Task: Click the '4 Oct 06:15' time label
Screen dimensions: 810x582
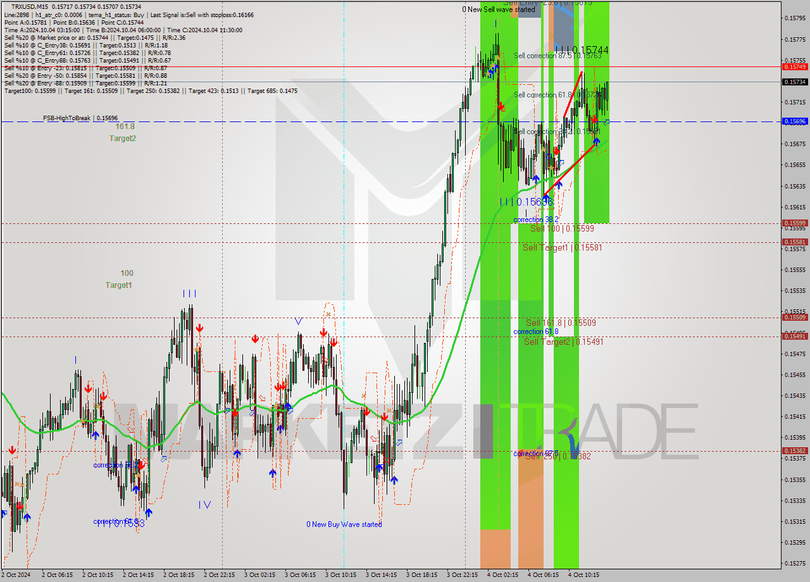Action: click(543, 575)
